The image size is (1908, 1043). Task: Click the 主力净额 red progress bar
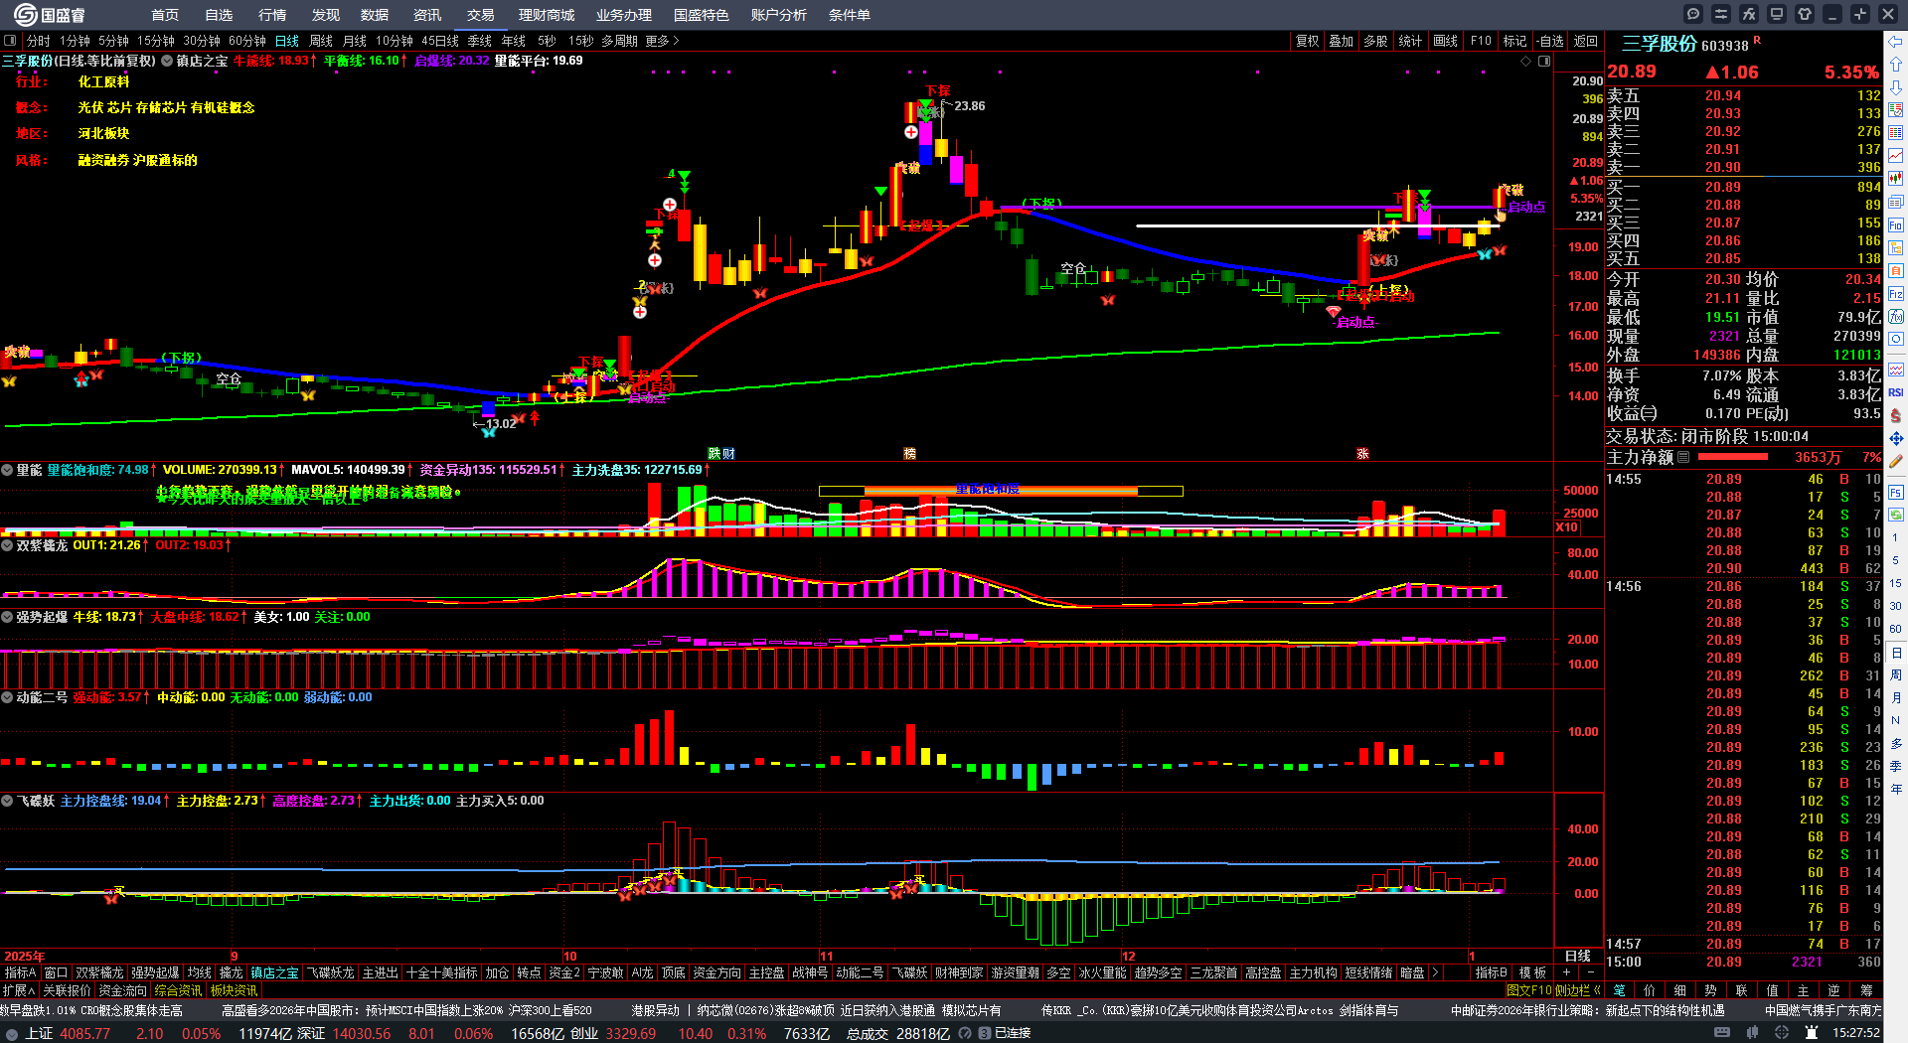[x=1733, y=457]
